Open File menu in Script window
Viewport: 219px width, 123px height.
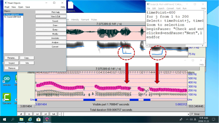coord(148,8)
